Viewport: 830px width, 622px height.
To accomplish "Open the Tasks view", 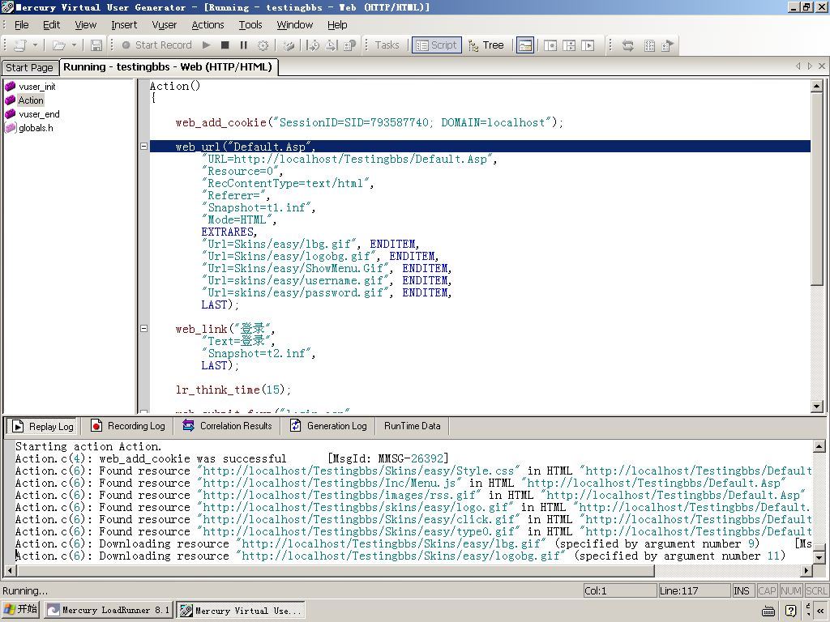I will point(387,45).
